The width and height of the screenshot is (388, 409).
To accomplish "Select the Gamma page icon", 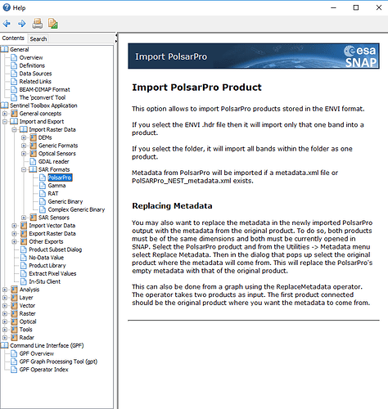I will (x=43, y=186).
